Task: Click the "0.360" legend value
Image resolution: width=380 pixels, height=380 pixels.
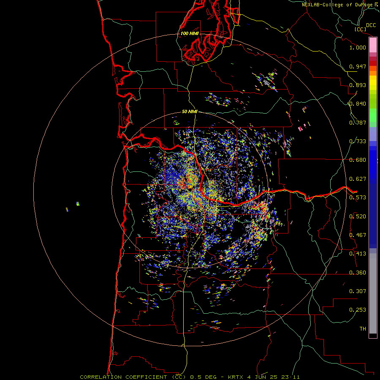Action: pos(358,273)
